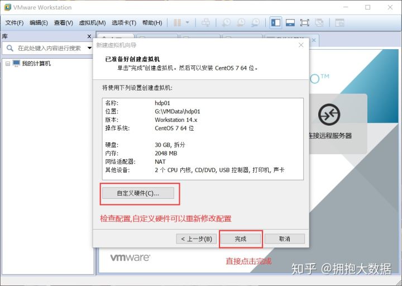
Task: Click the Unity mode toolbar icon
Action: (x=319, y=23)
